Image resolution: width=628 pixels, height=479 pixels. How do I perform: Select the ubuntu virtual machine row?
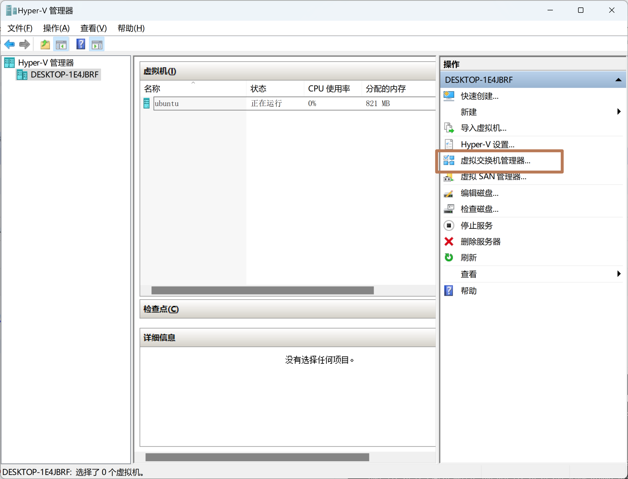[166, 103]
